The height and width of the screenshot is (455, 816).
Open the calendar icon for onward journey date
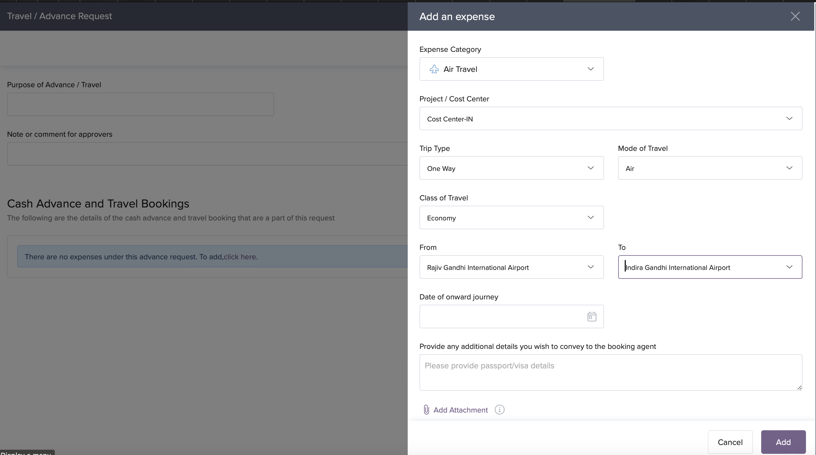(591, 316)
